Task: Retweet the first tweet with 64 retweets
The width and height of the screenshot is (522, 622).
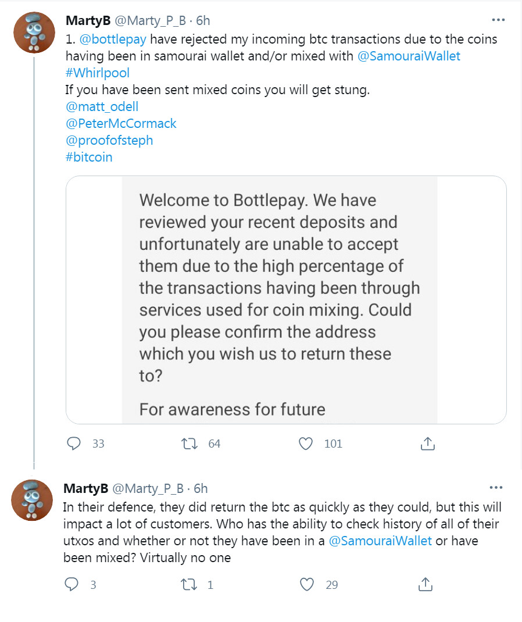Action: coord(190,444)
